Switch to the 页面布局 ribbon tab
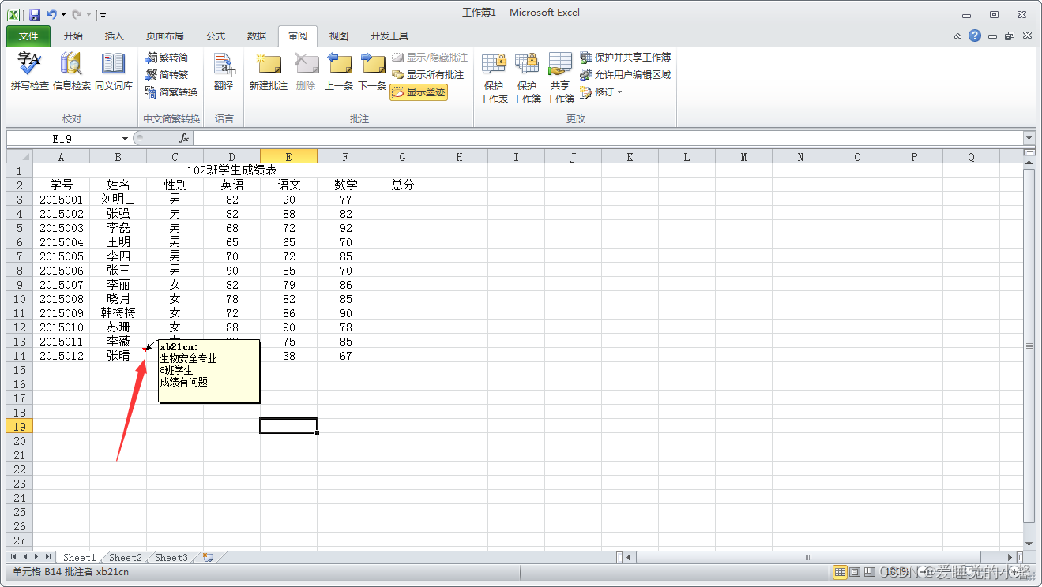Screen dimensions: 1042x587 [x=165, y=36]
